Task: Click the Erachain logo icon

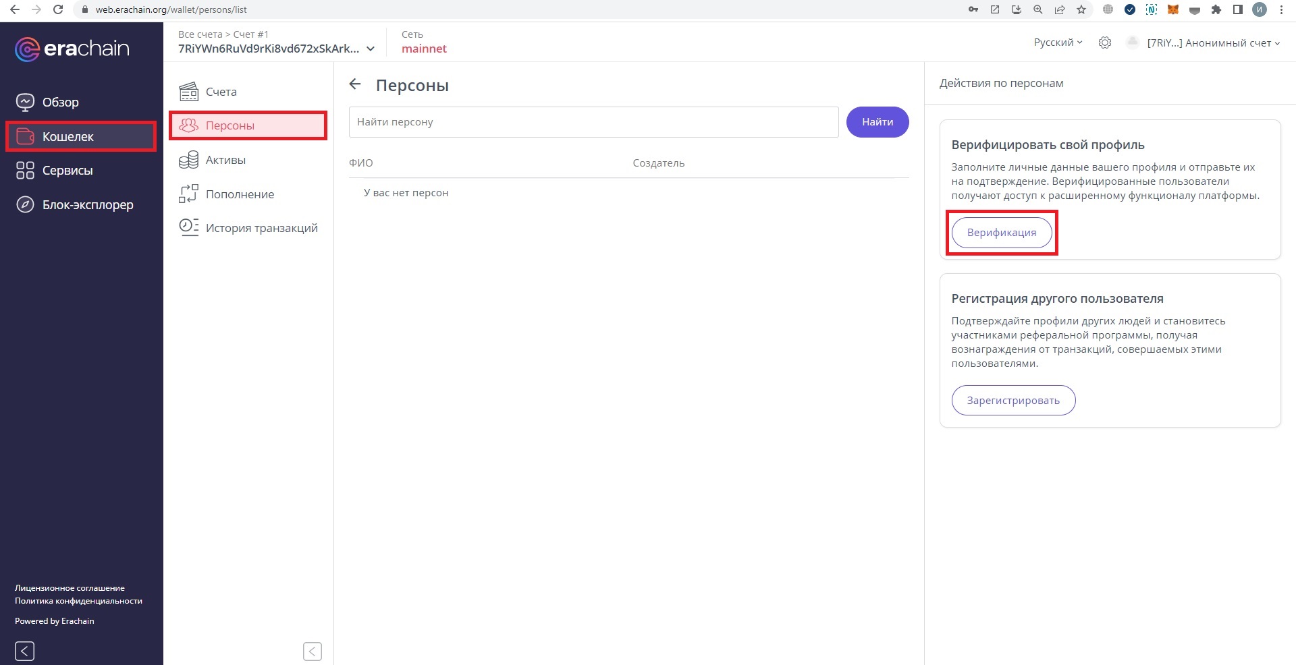Action: (x=27, y=49)
